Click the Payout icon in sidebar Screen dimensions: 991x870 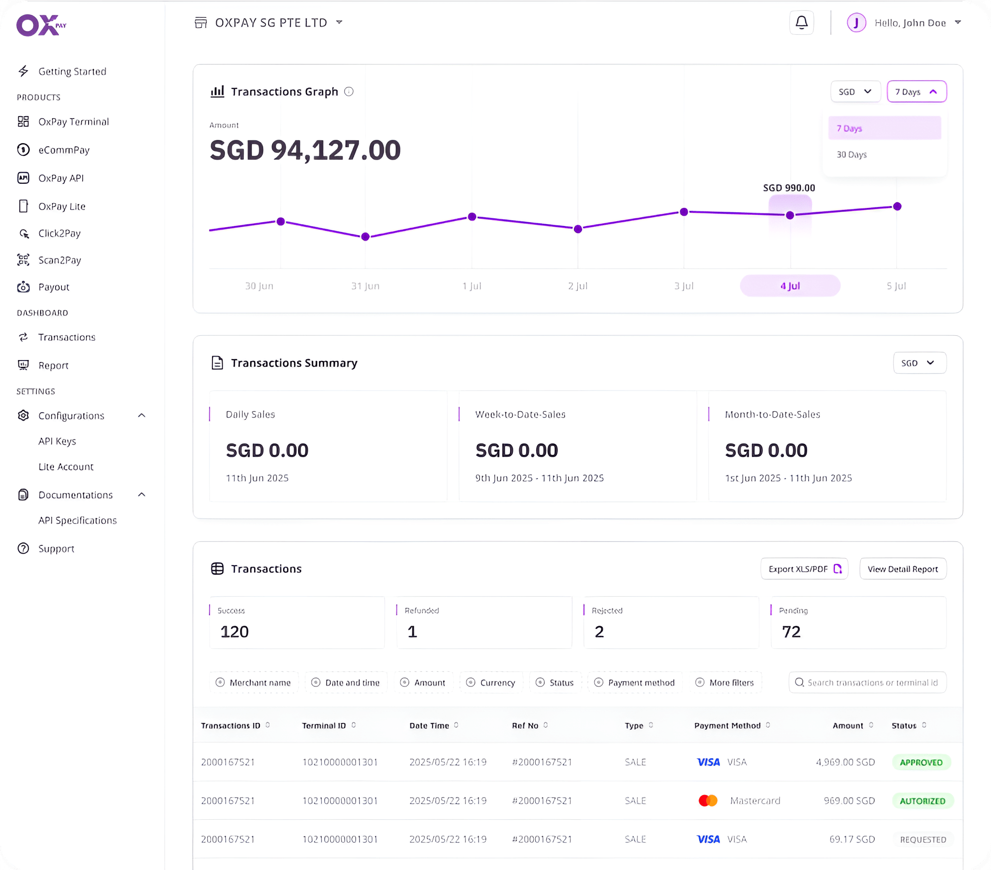(23, 287)
